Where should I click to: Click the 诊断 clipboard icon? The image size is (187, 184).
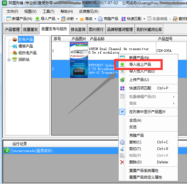pyautogui.click(x=63, y=19)
